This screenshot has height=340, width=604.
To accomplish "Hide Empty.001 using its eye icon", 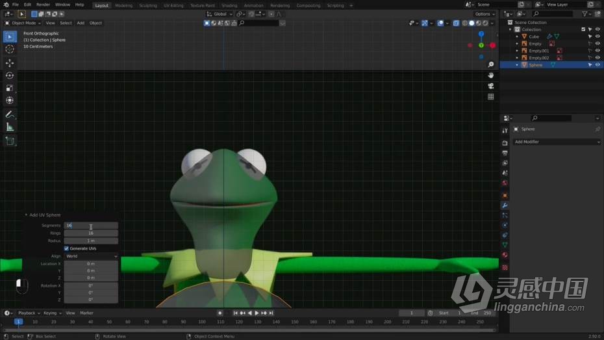I will click(x=598, y=51).
